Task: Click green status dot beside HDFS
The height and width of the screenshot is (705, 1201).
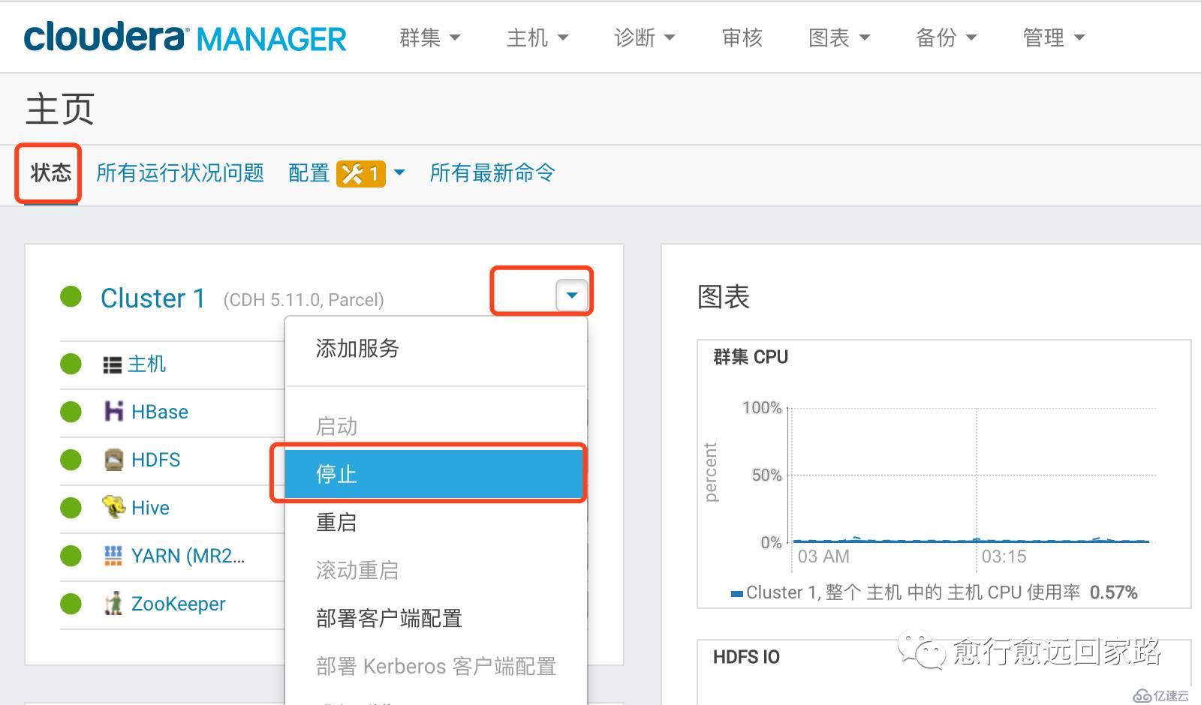Action: point(71,460)
